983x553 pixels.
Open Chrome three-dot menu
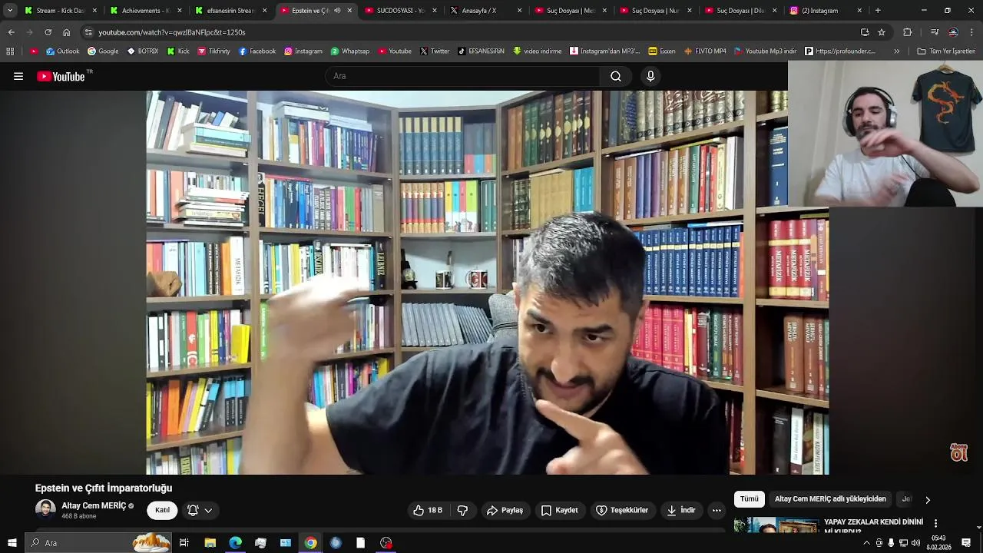(972, 32)
